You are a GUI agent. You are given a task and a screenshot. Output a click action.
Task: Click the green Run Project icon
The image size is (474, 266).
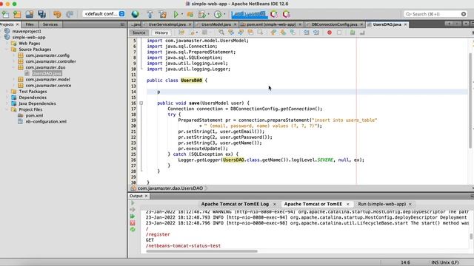176,14
